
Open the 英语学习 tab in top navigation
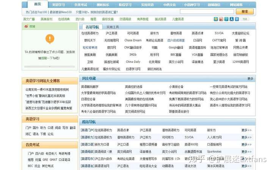click(58, 5)
